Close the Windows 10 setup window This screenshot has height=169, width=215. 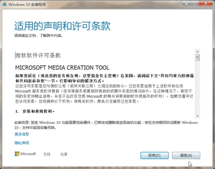pyautogui.click(x=206, y=3)
